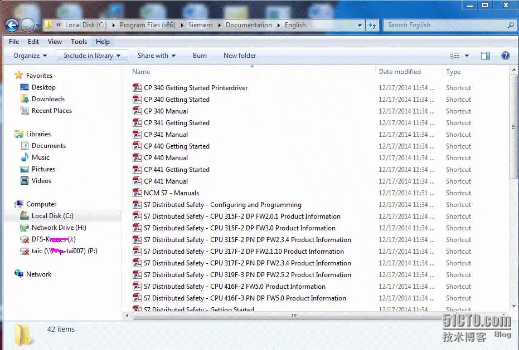Open Include in library dropdown
The image size is (519, 350).
pyautogui.click(x=92, y=56)
